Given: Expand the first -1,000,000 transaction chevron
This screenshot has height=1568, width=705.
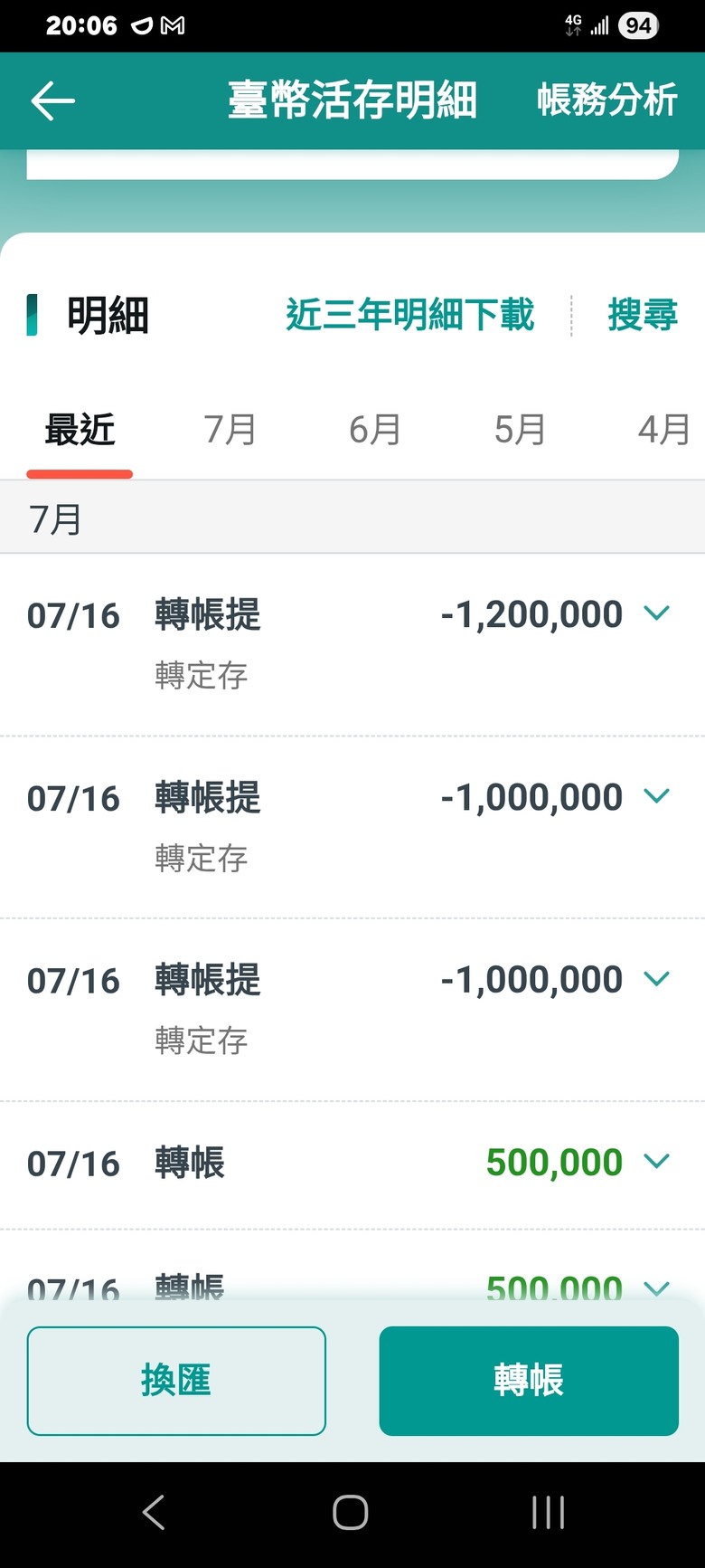Looking at the screenshot, I should click(656, 796).
